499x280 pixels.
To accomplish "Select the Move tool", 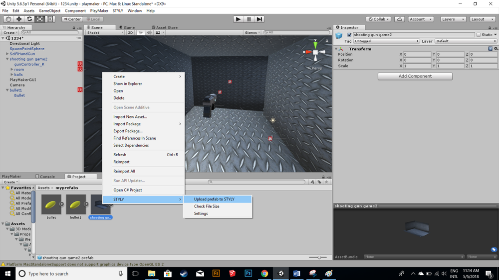I will pos(19,19).
